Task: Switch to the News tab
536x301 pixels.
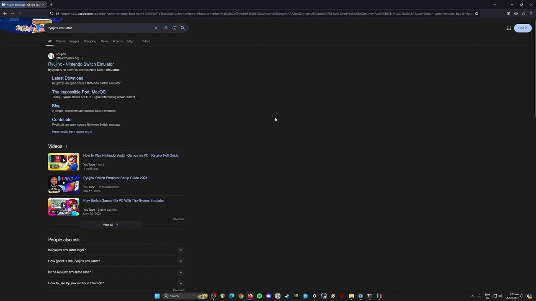Action: coord(104,41)
